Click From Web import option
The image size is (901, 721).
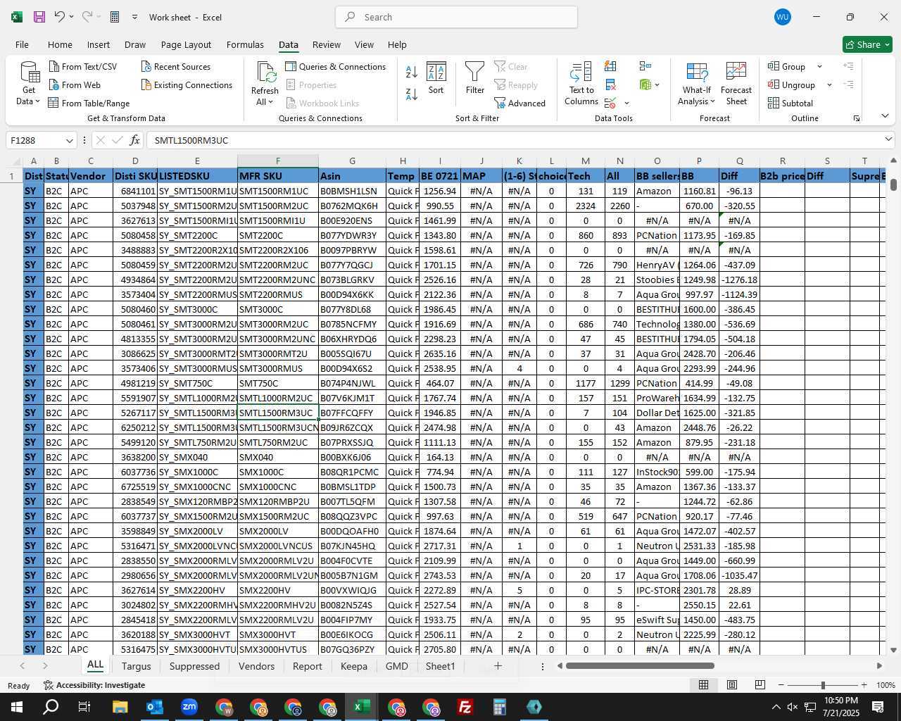coord(75,84)
